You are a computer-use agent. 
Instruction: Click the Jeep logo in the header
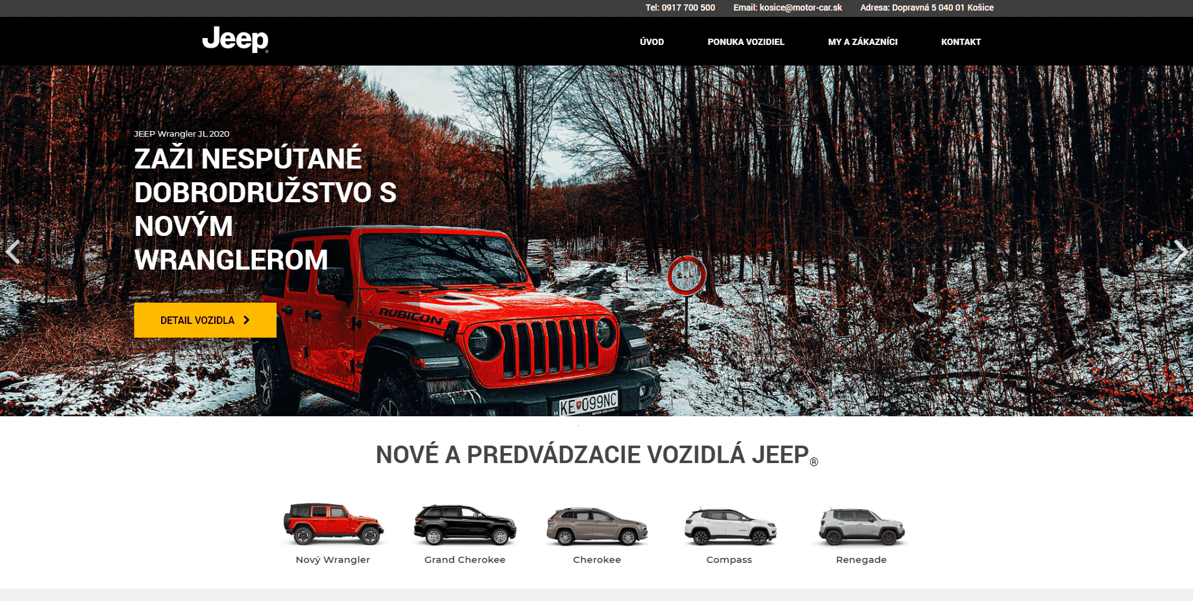pos(235,39)
